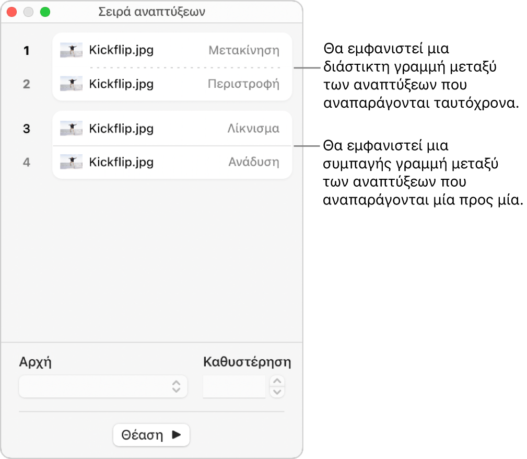The width and height of the screenshot is (527, 459).
Task: Decrease Καθυστέρηση with the down stepper arrow
Action: pos(277,392)
